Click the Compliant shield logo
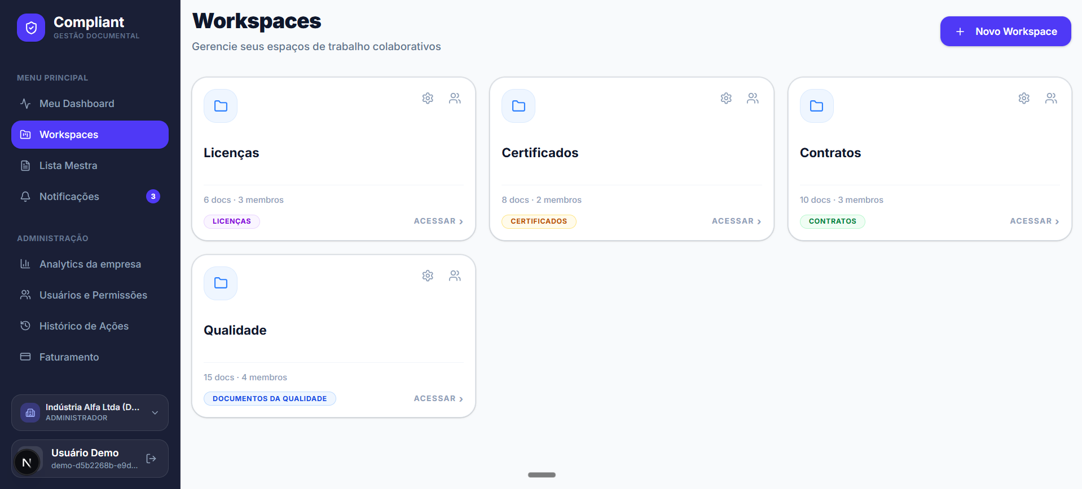 (x=31, y=27)
